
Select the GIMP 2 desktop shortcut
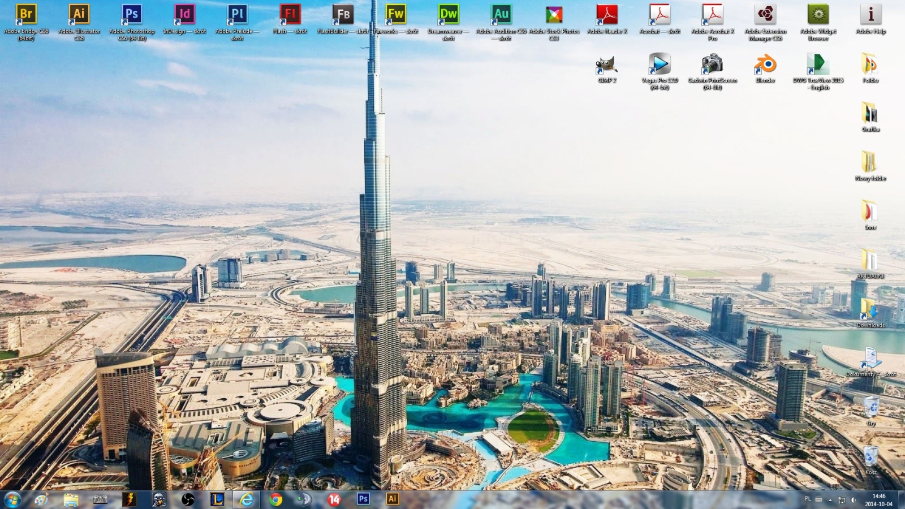607,68
